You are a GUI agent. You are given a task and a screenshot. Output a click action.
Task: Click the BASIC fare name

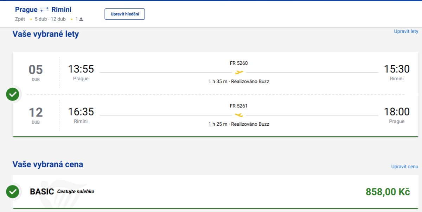tap(42, 192)
